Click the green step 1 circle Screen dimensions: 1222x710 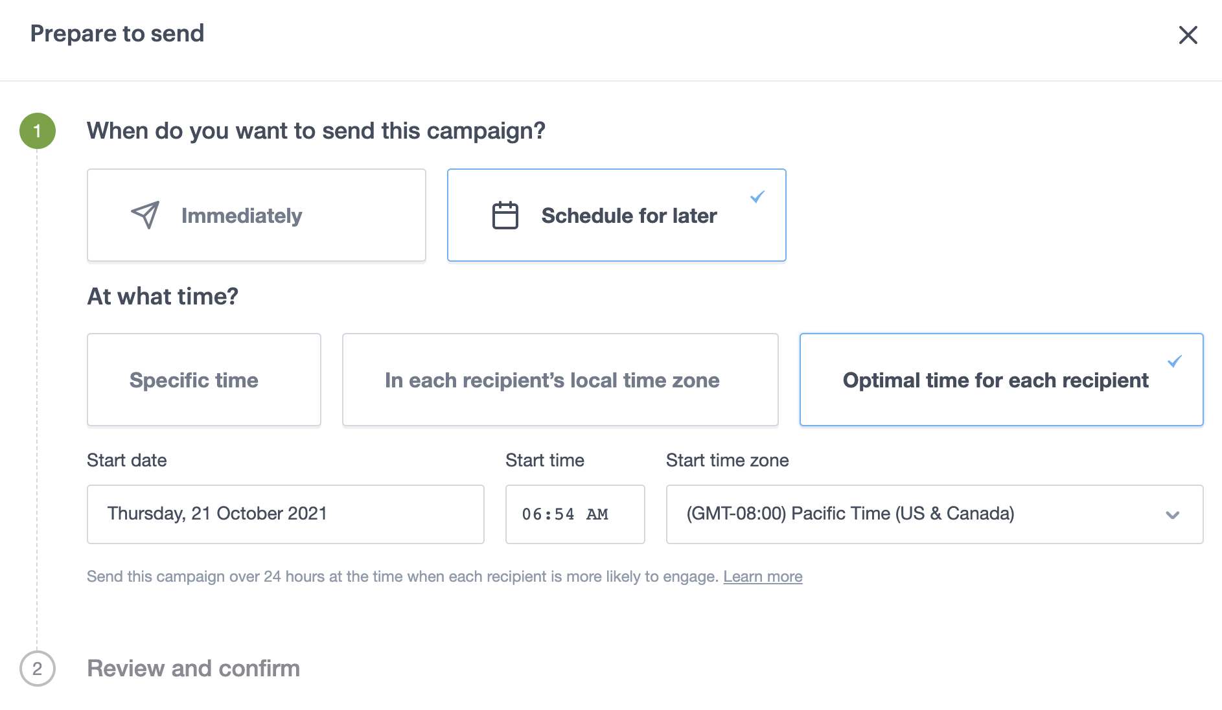tap(38, 130)
